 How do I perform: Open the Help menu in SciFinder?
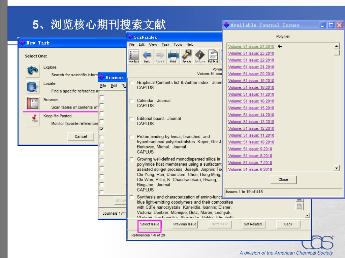[x=190, y=45]
